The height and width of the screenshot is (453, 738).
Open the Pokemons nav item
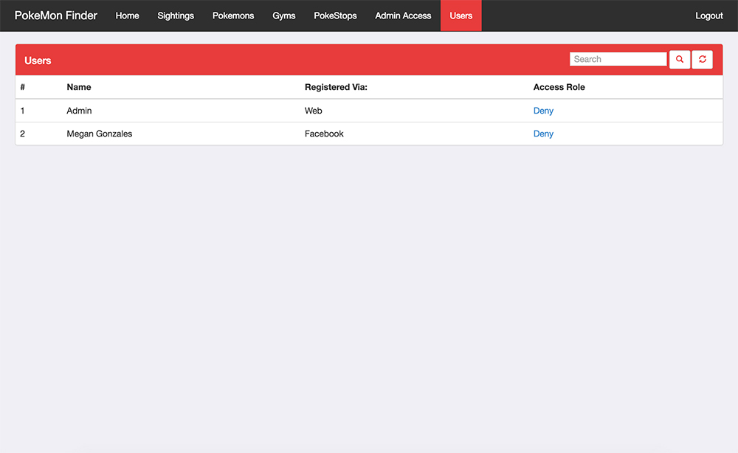click(233, 15)
